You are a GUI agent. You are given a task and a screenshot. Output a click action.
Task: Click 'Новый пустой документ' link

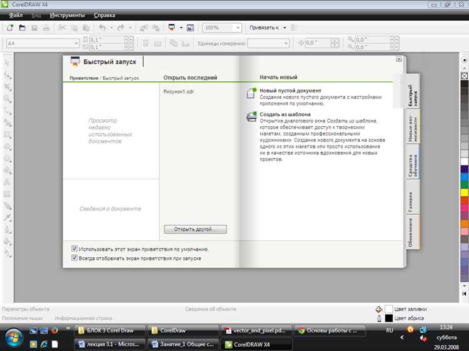click(x=290, y=91)
